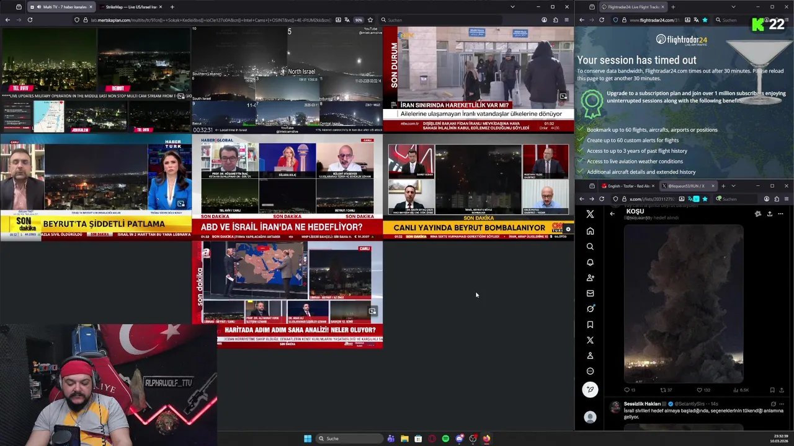Screen dimensions: 794x446
Task: Bookmark star in the X window address bar
Action: click(x=705, y=199)
